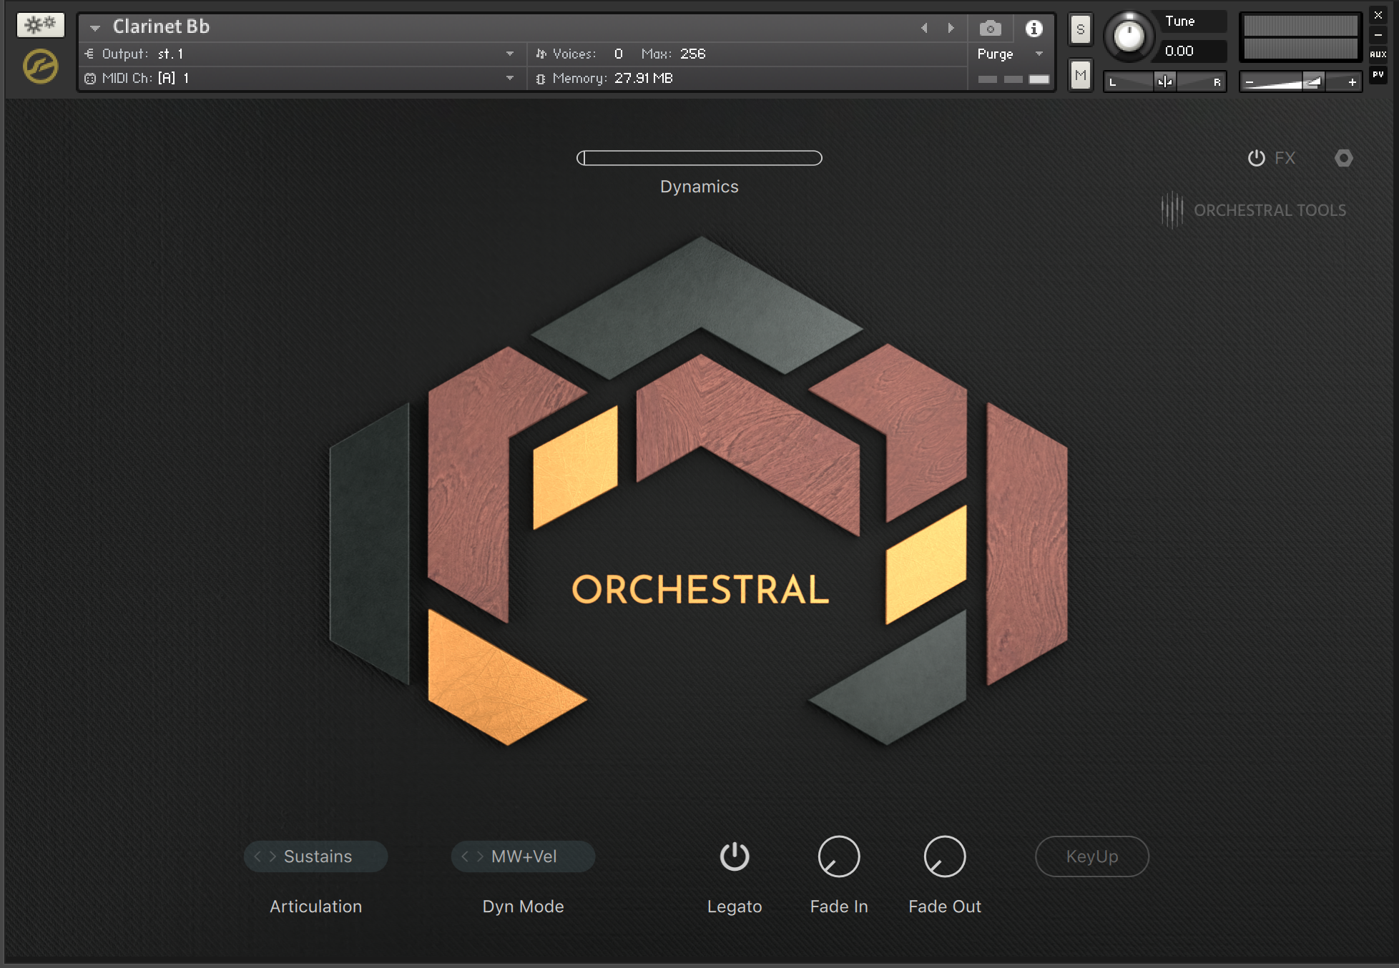Click the camera snapshot icon in the header
This screenshot has width=1399, height=968.
pyautogui.click(x=990, y=29)
